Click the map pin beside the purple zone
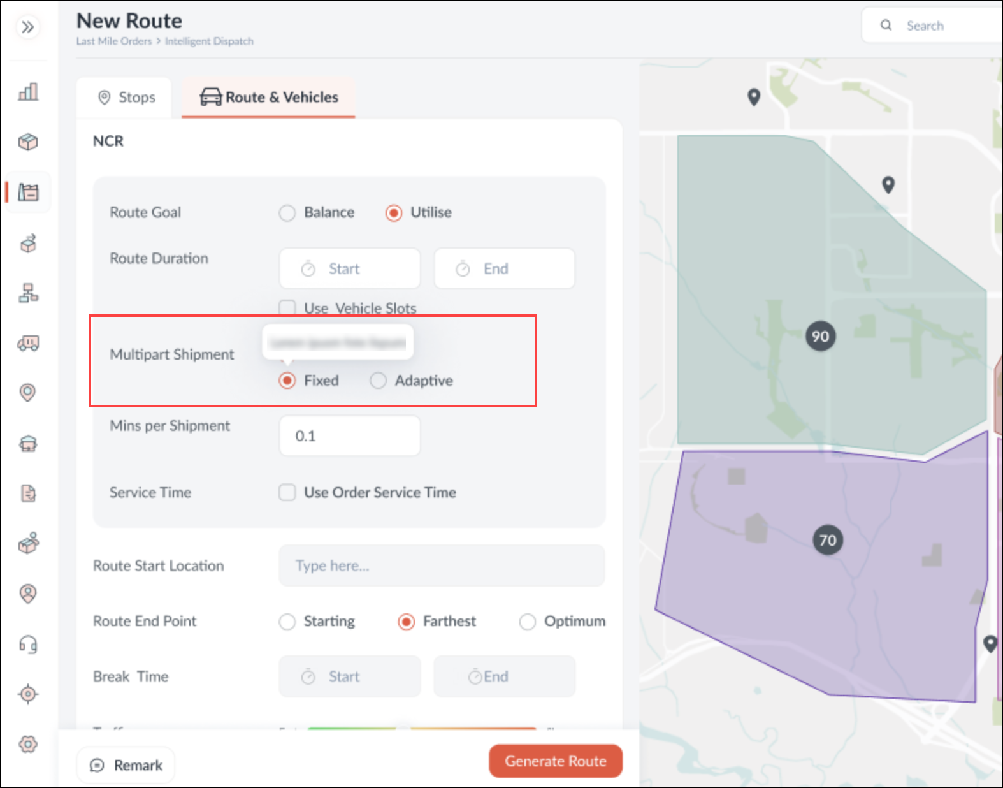The image size is (1003, 788). coord(990,644)
